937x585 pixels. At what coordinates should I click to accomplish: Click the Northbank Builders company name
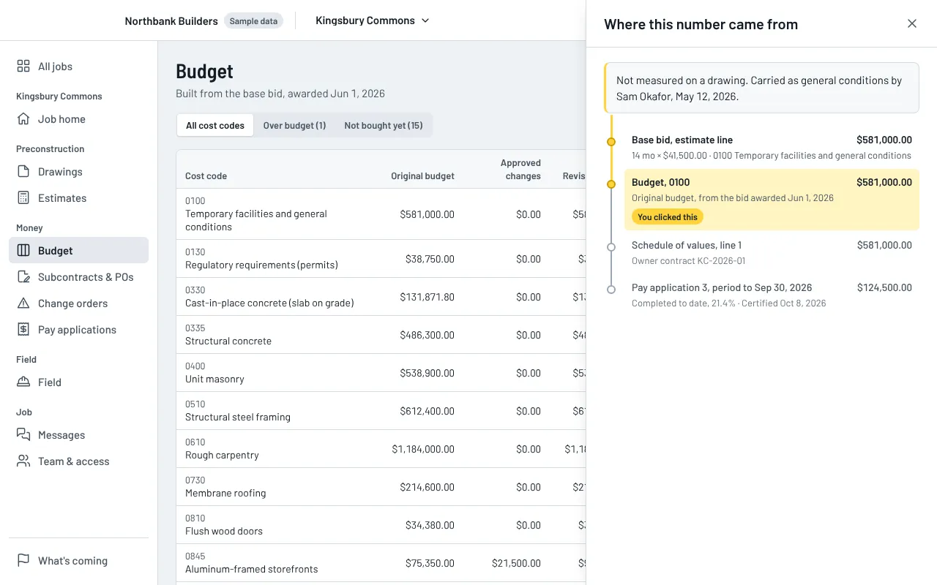(x=171, y=21)
